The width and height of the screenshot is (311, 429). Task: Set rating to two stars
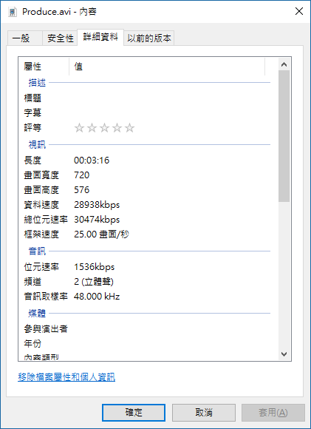(x=92, y=128)
